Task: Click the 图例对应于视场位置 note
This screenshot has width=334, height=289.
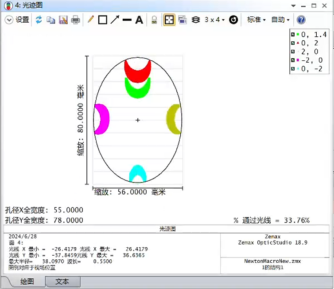Action: pos(32,268)
